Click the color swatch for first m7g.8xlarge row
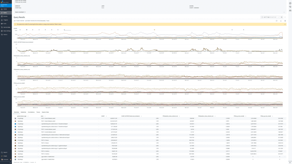This screenshot has height=164, width=292. click(x=15, y=118)
